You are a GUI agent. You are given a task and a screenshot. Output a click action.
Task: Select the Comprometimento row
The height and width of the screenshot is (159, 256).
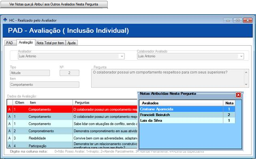pos(73,131)
